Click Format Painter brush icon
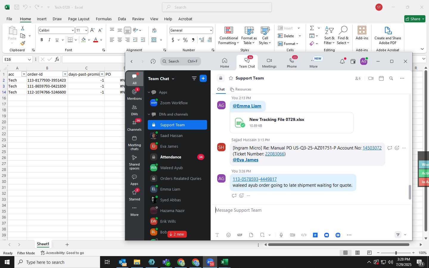This screenshot has width=429, height=268. coord(23,43)
